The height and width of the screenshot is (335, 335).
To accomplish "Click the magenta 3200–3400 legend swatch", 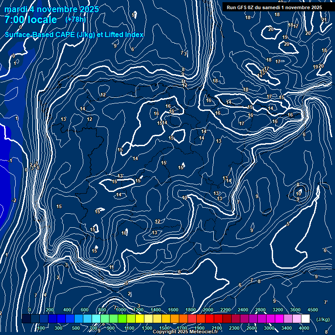I will point(280,318).
